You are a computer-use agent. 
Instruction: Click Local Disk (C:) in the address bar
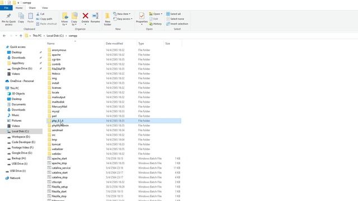pyautogui.click(x=55, y=36)
